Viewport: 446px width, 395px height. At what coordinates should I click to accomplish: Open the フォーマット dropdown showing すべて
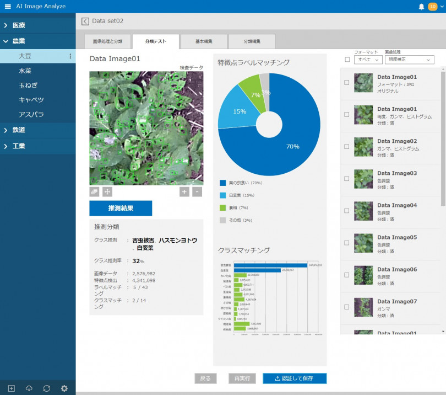click(368, 60)
